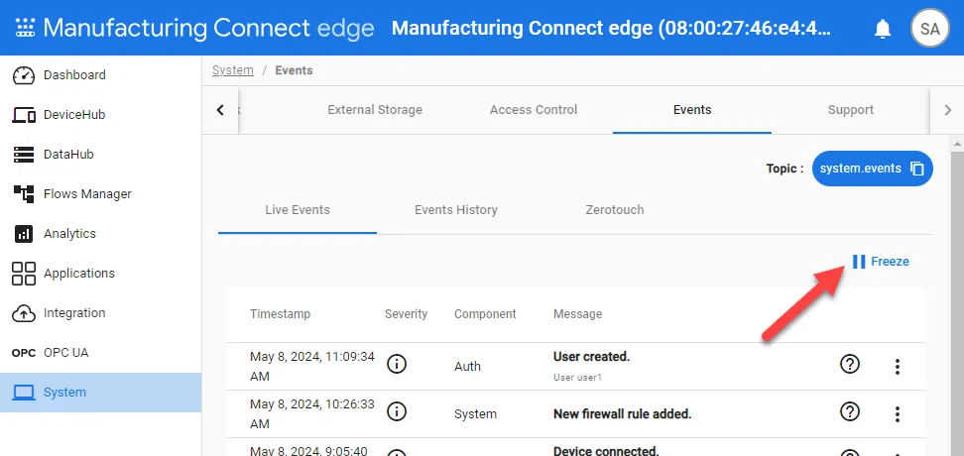
Task: Open the SA user avatar menu
Action: (x=929, y=29)
